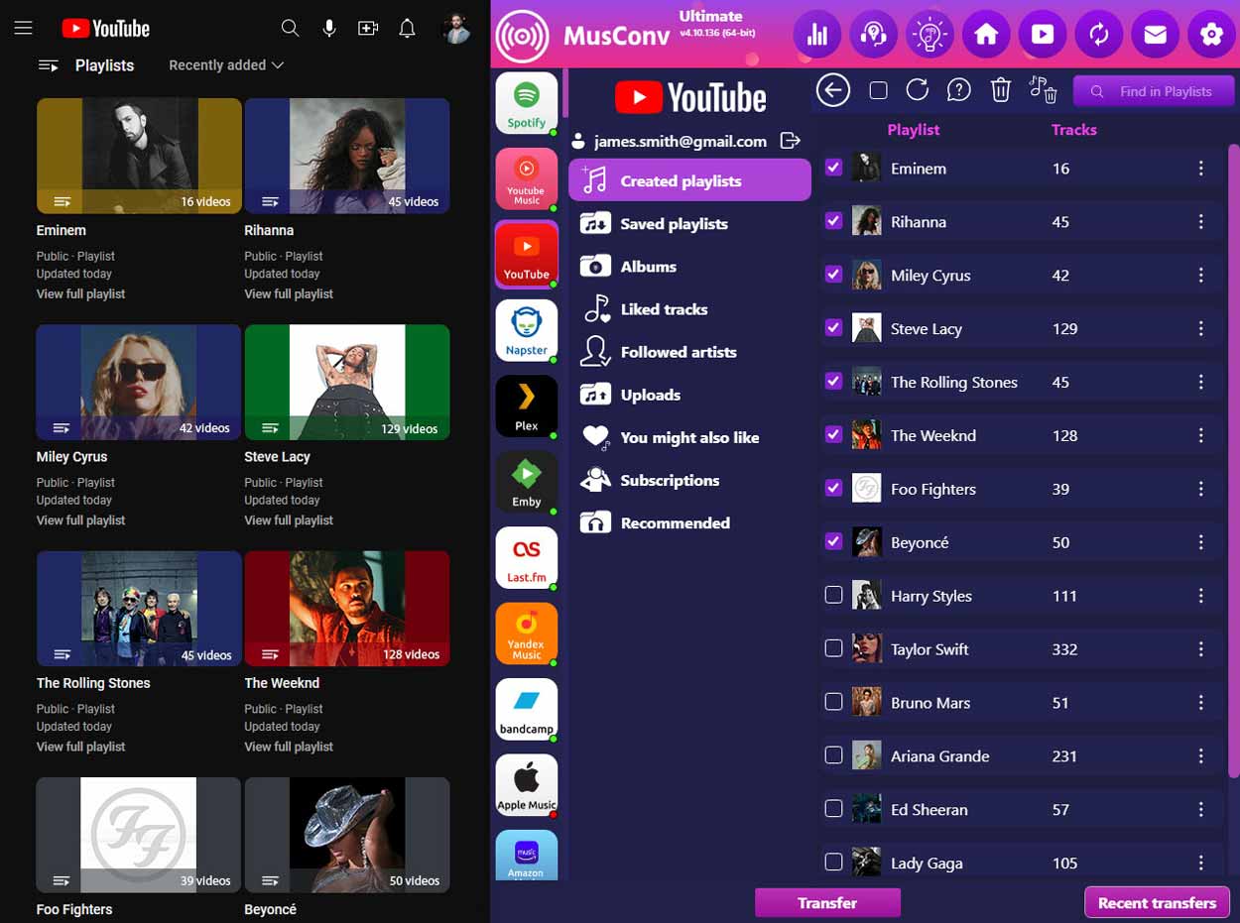Open three-dot menu for The Weeknd row
Viewport: 1240px width, 923px height.
[x=1201, y=435]
